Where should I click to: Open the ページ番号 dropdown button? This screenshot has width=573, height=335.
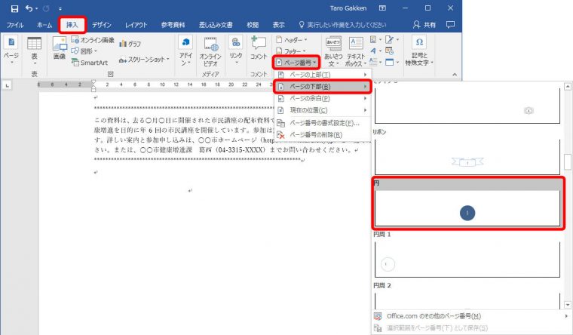[x=296, y=63]
